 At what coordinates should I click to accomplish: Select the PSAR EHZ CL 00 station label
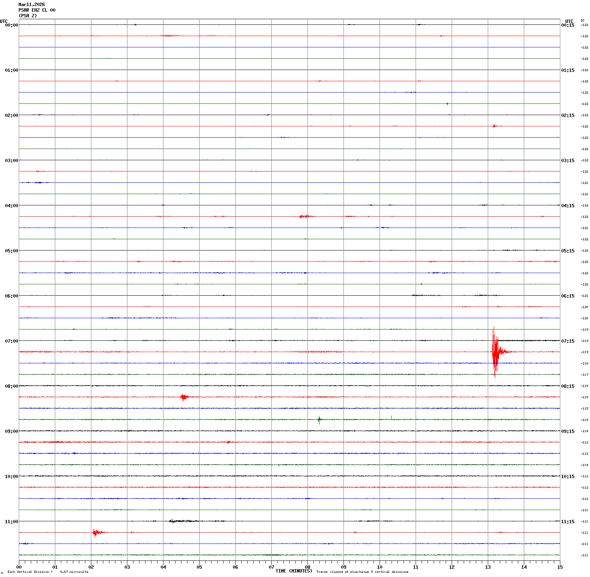pos(37,10)
